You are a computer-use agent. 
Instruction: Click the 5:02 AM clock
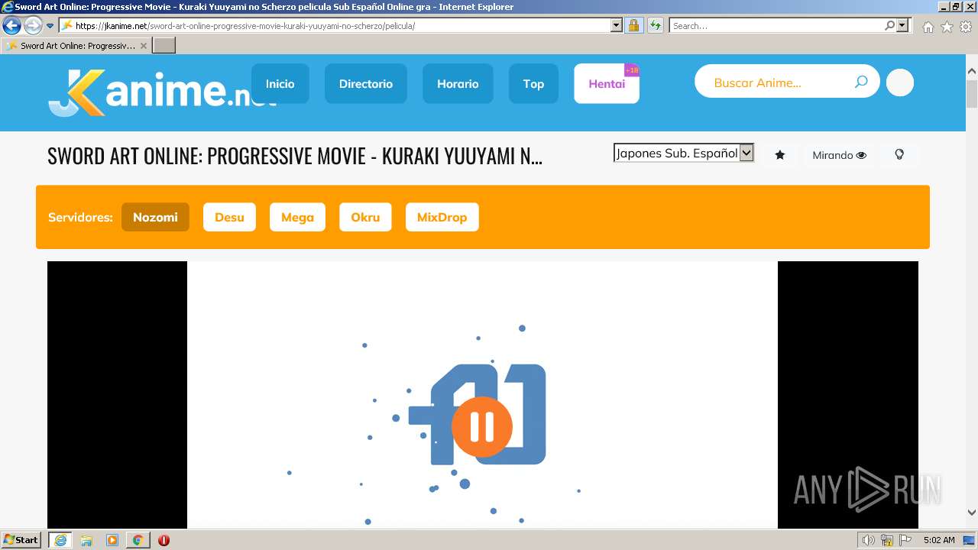939,540
